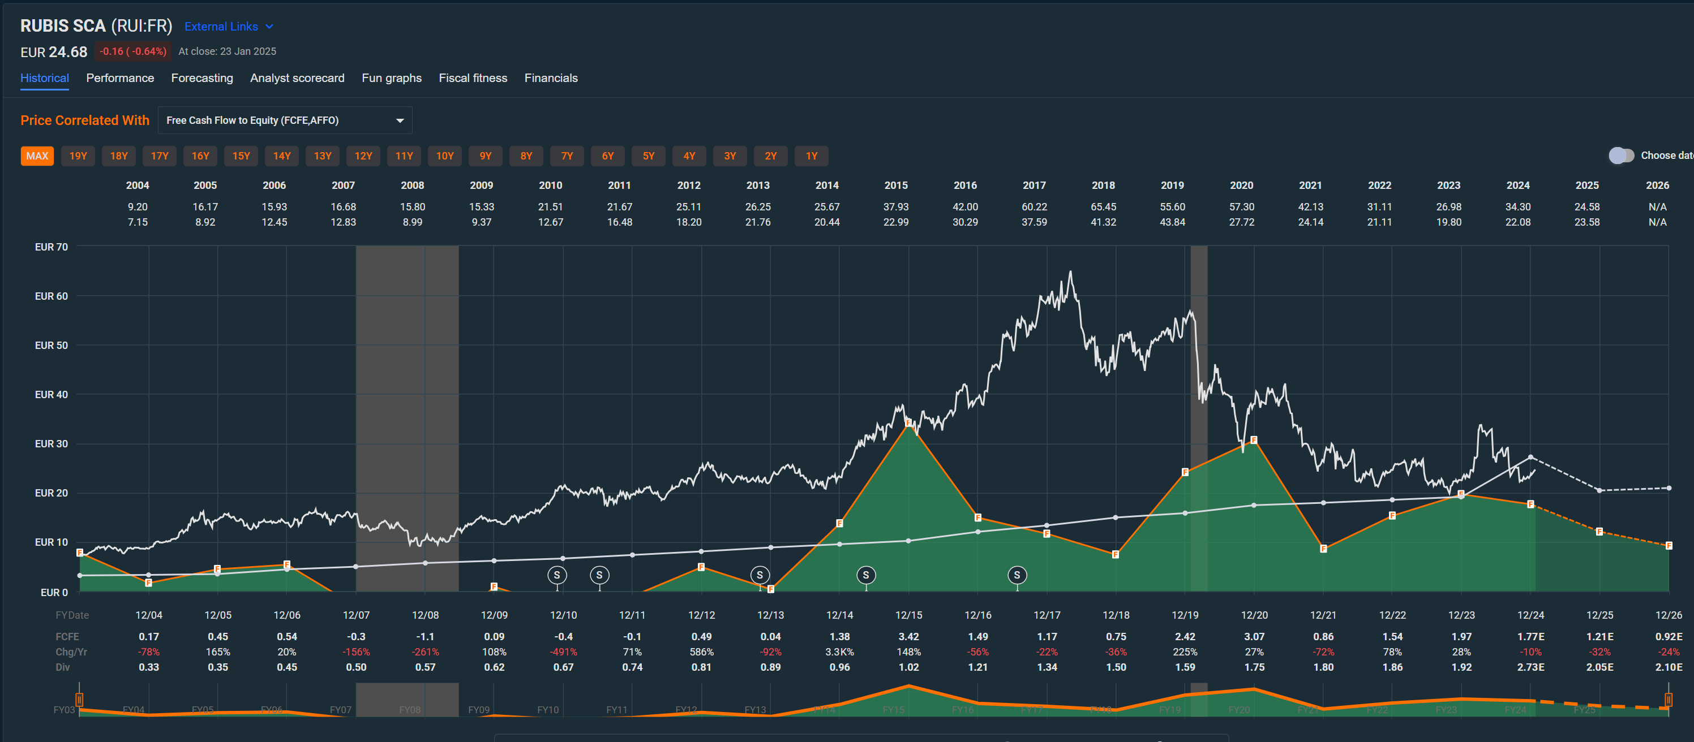Click the split marker S near 12/10
This screenshot has height=742, width=1694.
[x=557, y=575]
